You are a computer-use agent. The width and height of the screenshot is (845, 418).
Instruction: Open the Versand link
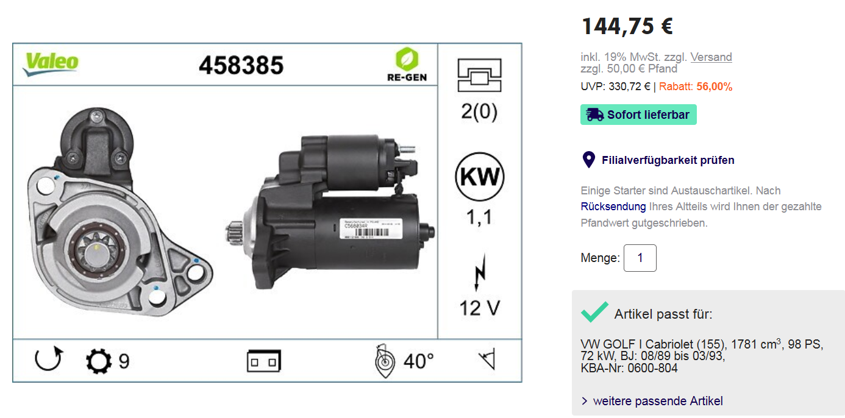[x=711, y=57]
